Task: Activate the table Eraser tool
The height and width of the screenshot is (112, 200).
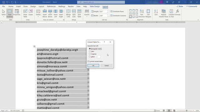Action: [31, 12]
